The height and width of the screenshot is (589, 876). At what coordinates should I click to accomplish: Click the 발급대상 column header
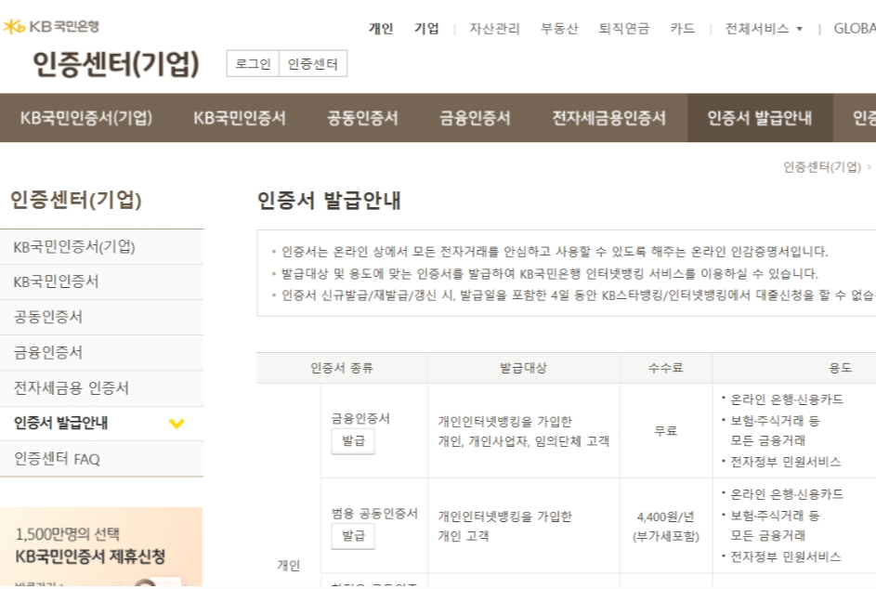[524, 368]
